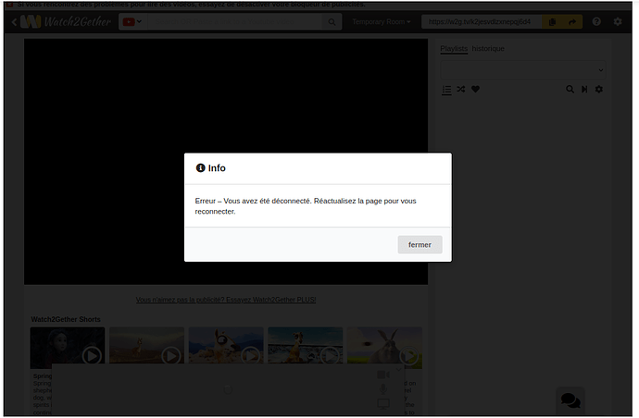Screen dimensions: 639x418
Task: Play the fourth short thumbnail
Action: coord(306,348)
